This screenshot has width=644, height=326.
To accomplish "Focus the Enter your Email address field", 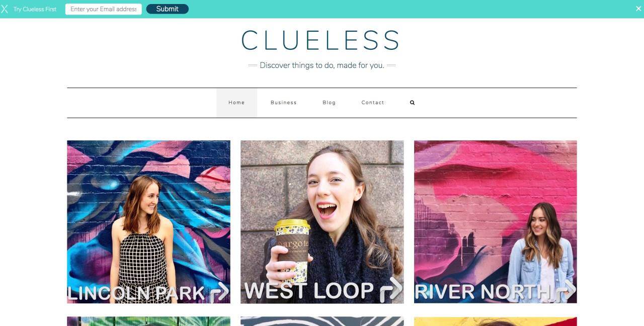I will click(104, 9).
